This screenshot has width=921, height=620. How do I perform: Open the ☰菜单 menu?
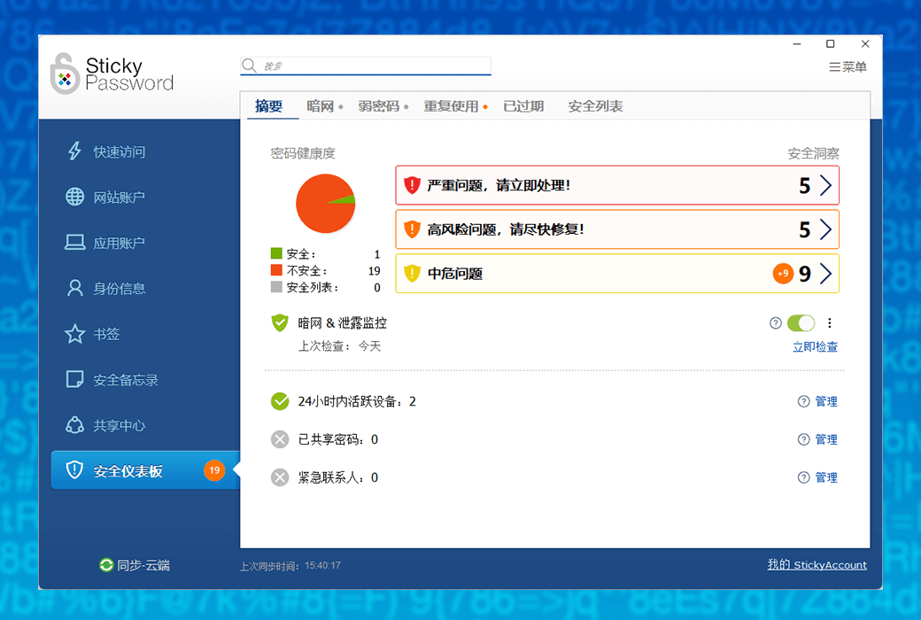[847, 67]
